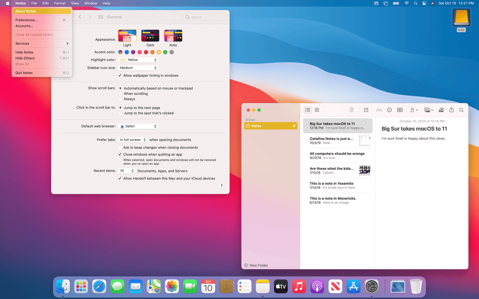The image size is (479, 299).
Task: Switch Notes to list view
Action: [307, 110]
